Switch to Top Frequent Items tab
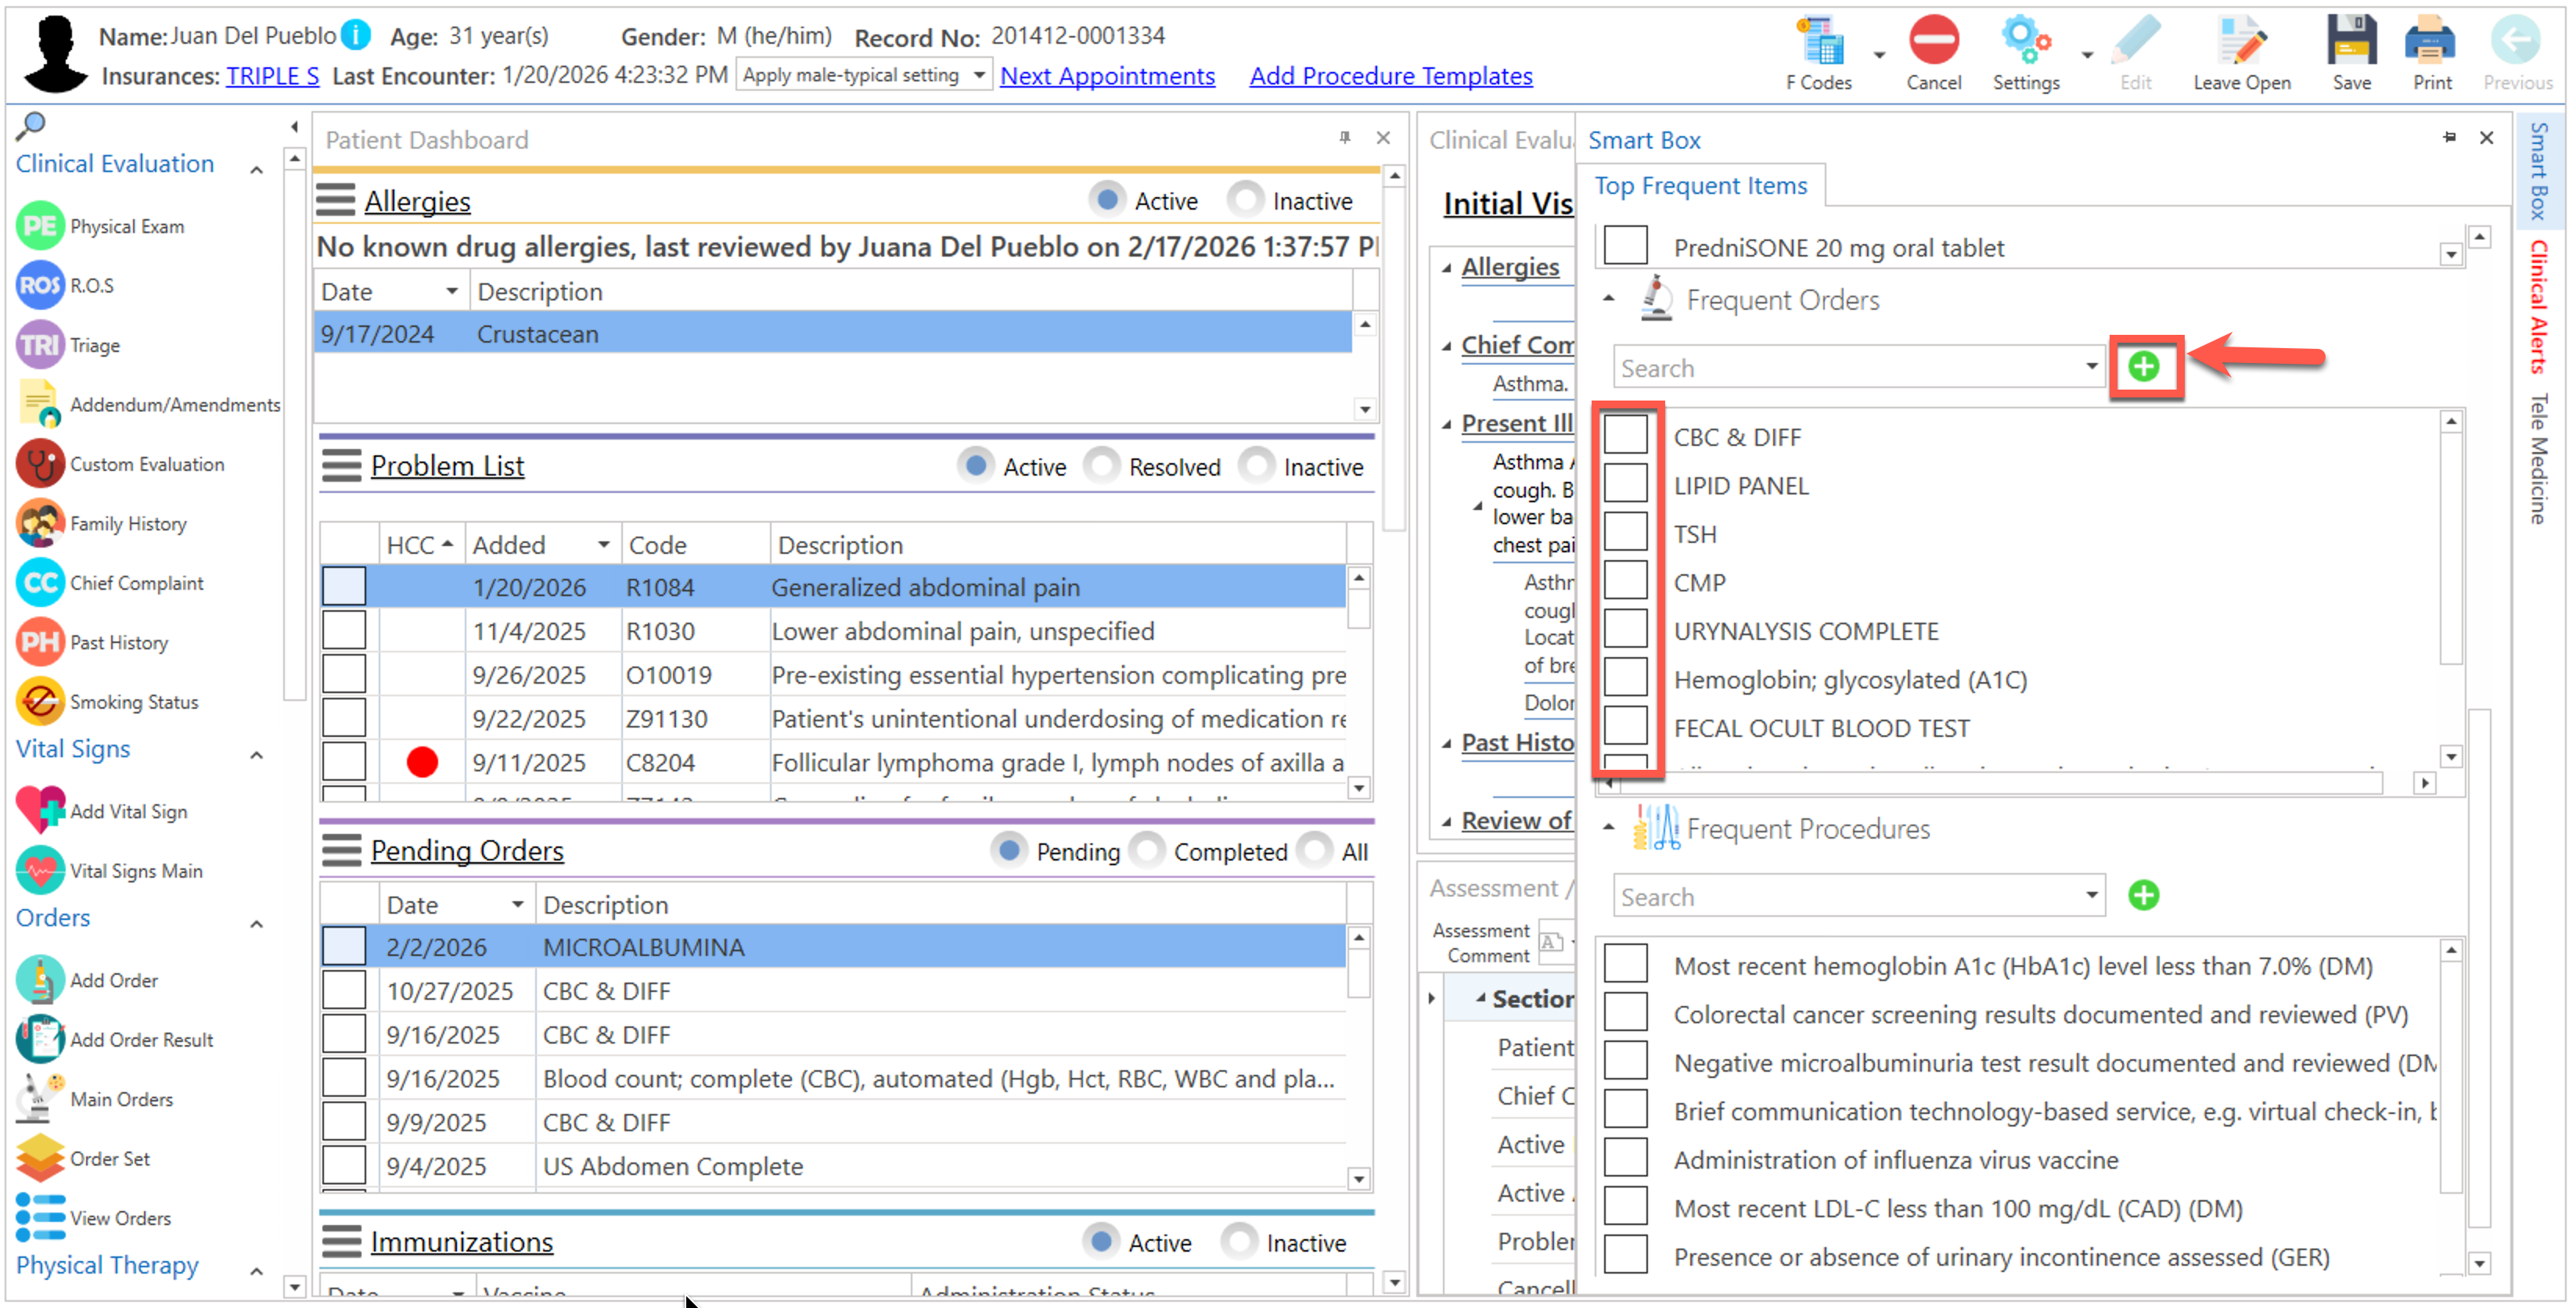The image size is (2576, 1308). 1700,186
